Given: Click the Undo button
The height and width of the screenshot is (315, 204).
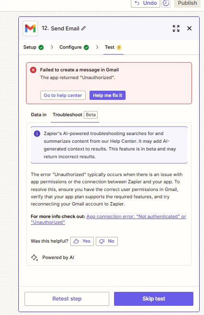Looking at the screenshot, I should point(145,3).
